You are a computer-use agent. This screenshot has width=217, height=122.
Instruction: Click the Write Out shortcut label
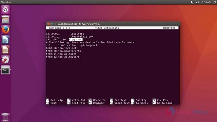pyautogui.click(x=79, y=100)
